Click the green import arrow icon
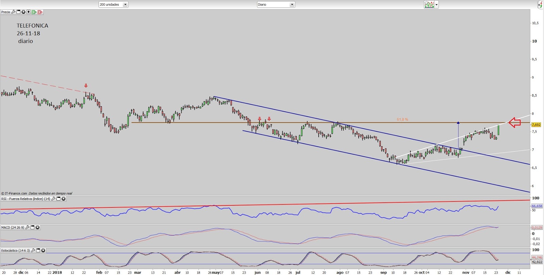This screenshot has width=544, height=275. click(34, 12)
